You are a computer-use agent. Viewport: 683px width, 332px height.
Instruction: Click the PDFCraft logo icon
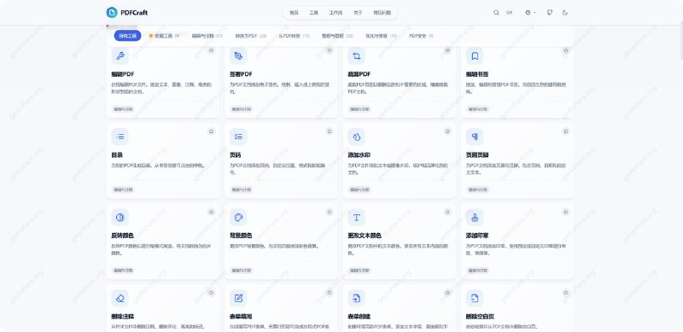pos(112,12)
